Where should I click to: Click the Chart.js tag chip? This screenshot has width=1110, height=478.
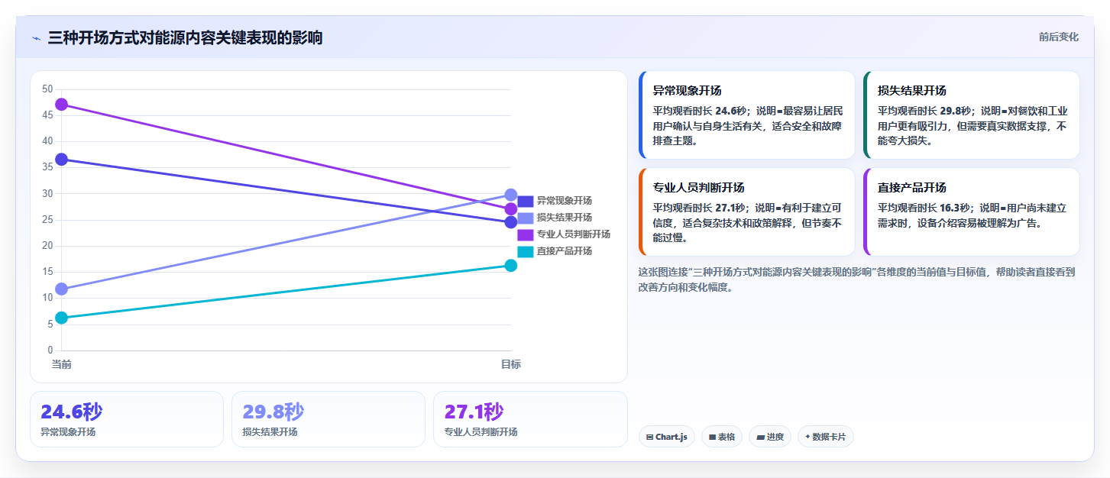(666, 437)
